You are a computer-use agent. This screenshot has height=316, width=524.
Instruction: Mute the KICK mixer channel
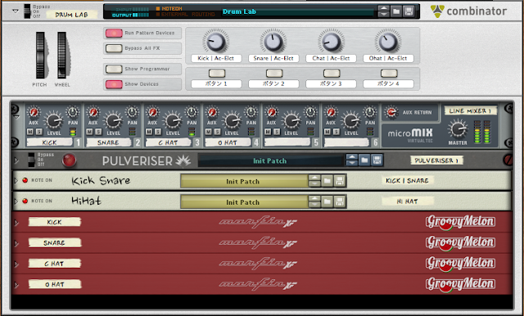click(31, 132)
